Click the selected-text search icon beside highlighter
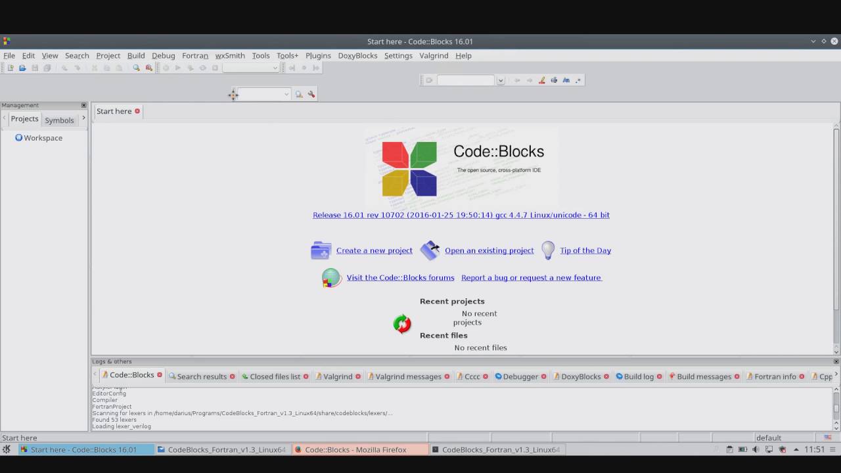 tap(554, 80)
